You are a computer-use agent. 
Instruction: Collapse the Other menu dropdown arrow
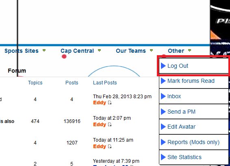click(x=189, y=50)
